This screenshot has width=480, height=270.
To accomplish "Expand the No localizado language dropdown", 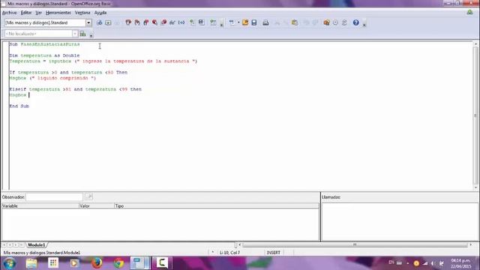I will point(75,34).
